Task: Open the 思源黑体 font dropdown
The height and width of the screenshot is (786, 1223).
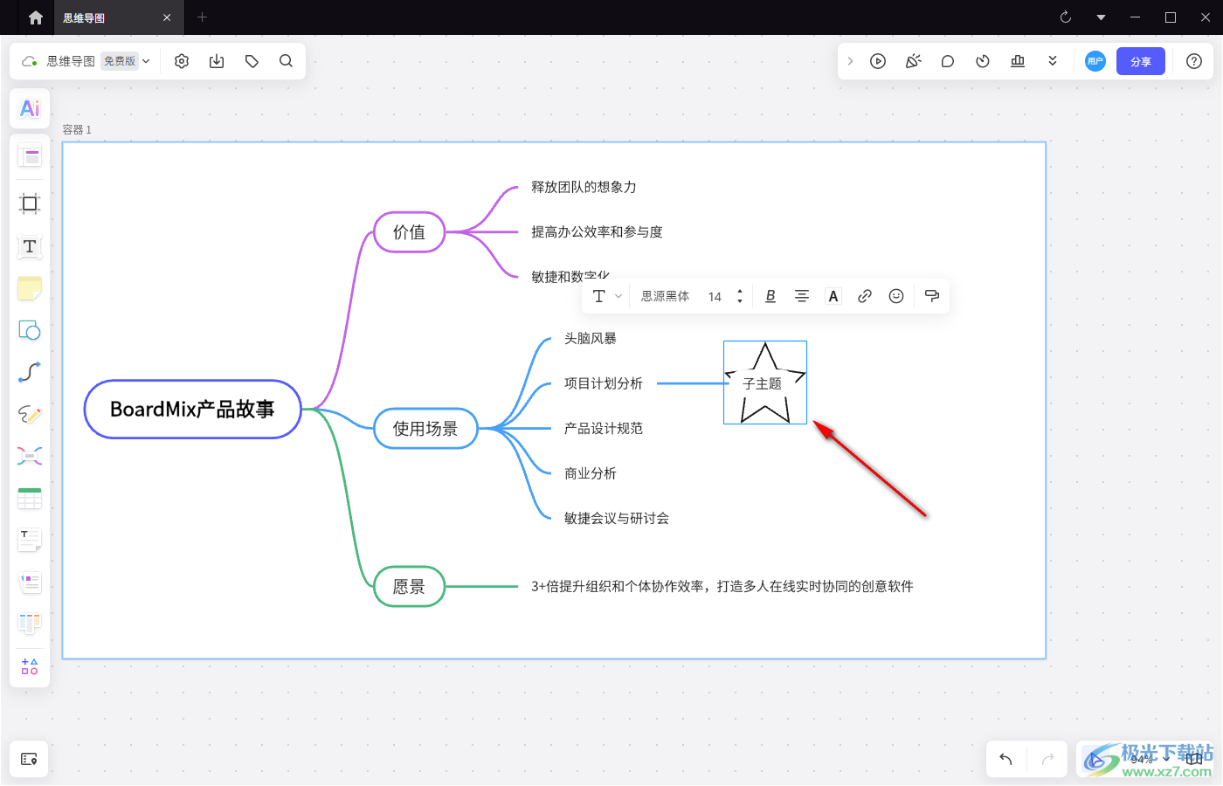Action: pyautogui.click(x=665, y=297)
